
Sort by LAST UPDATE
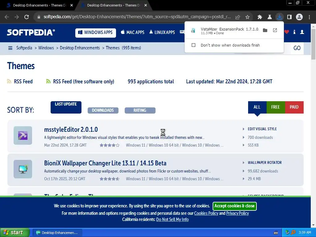click(x=66, y=107)
